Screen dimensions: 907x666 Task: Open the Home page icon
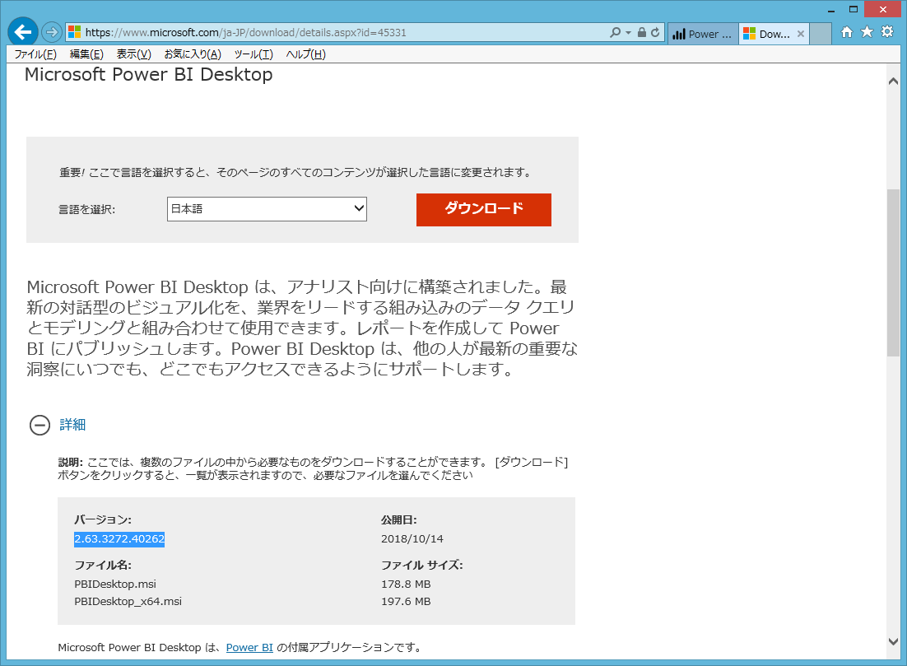(847, 32)
